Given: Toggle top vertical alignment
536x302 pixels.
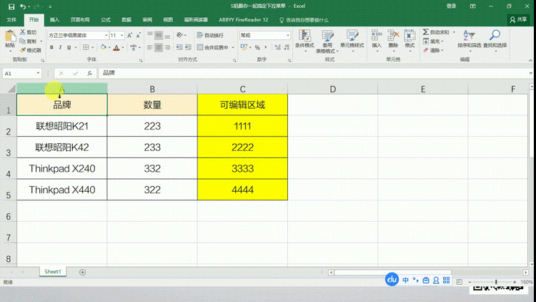Looking at the screenshot, I should coord(150,35).
